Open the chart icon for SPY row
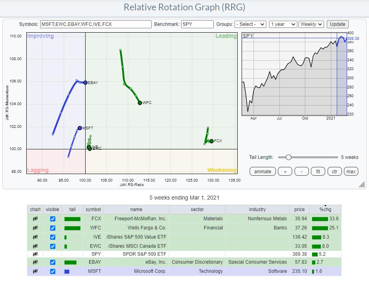This screenshot has width=369, height=284. pos(35,254)
